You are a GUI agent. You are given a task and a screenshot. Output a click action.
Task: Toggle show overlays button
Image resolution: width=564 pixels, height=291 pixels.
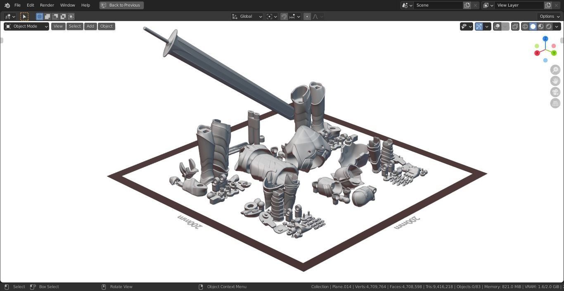click(497, 26)
